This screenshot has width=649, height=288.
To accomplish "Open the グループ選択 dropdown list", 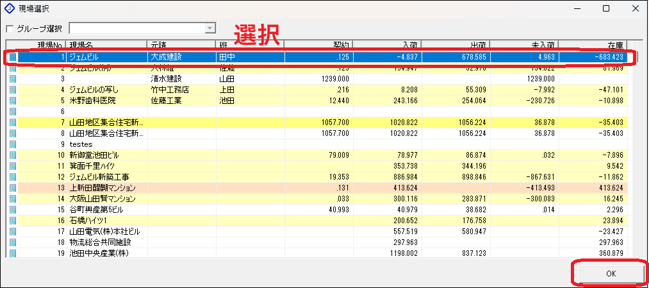I will (209, 29).
